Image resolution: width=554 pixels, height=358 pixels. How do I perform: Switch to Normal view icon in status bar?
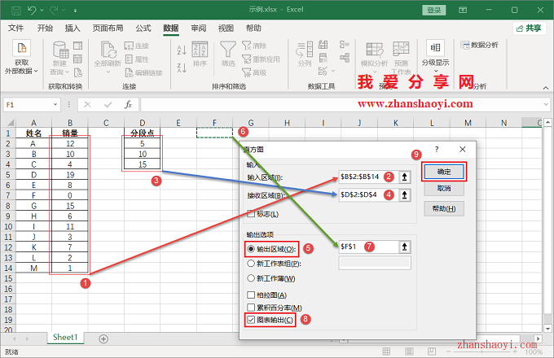coord(386,351)
